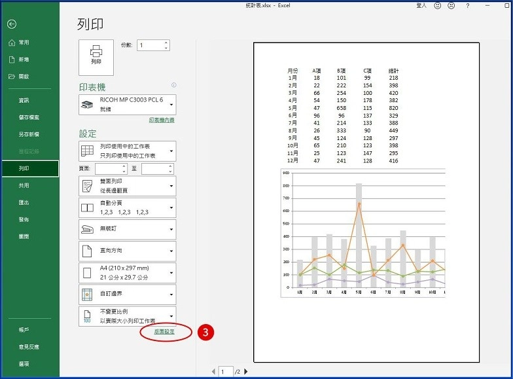Select 另存新檔 in the sidebar

click(x=29, y=134)
